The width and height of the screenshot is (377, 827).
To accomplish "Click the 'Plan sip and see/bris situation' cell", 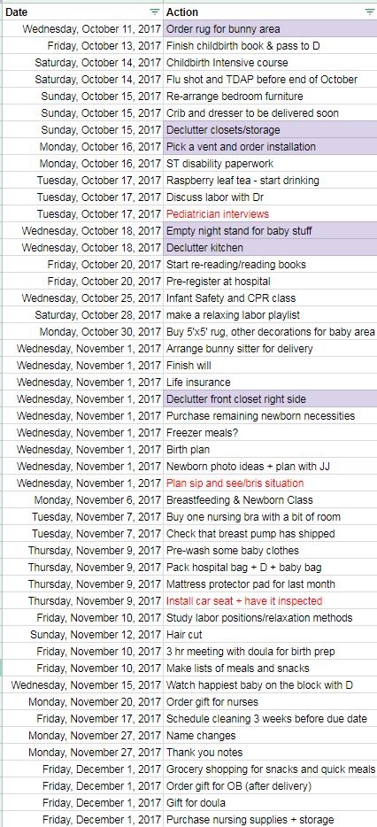I will [270, 483].
